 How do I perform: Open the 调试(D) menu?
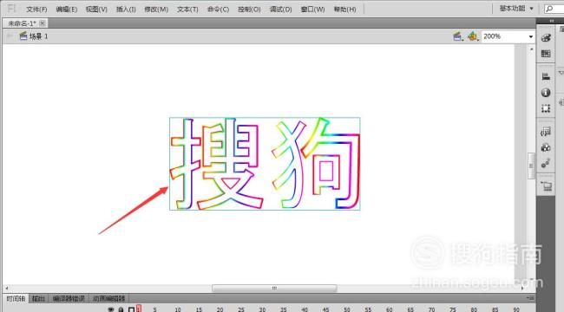280,9
